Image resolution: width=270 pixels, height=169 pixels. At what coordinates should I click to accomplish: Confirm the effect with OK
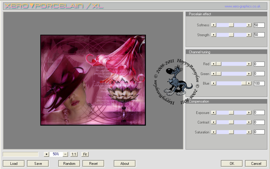(x=232, y=164)
